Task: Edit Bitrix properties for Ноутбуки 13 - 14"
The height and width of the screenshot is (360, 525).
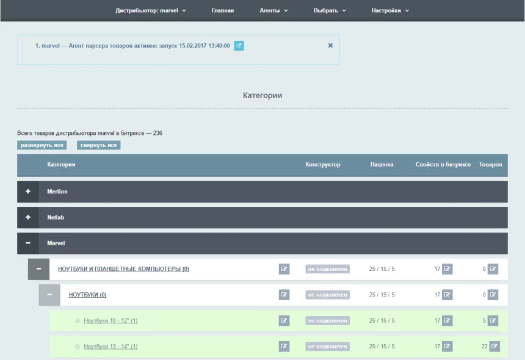Action: [447, 347]
